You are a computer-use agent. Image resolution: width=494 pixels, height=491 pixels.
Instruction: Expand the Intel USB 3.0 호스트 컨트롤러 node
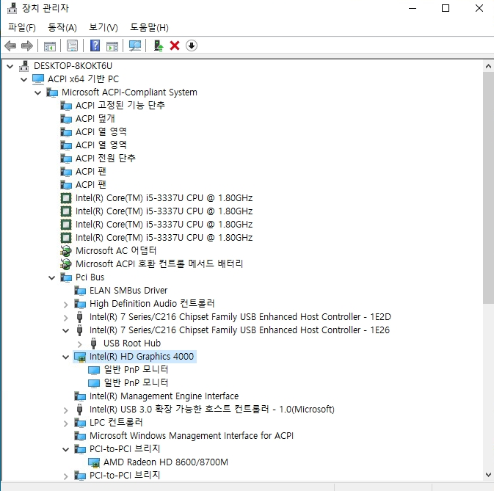65,410
